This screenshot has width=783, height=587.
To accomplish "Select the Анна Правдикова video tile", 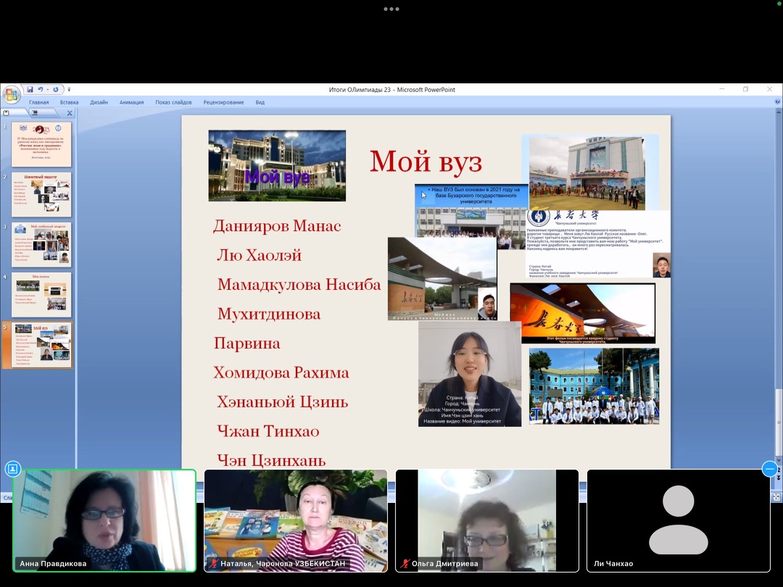I will (104, 520).
